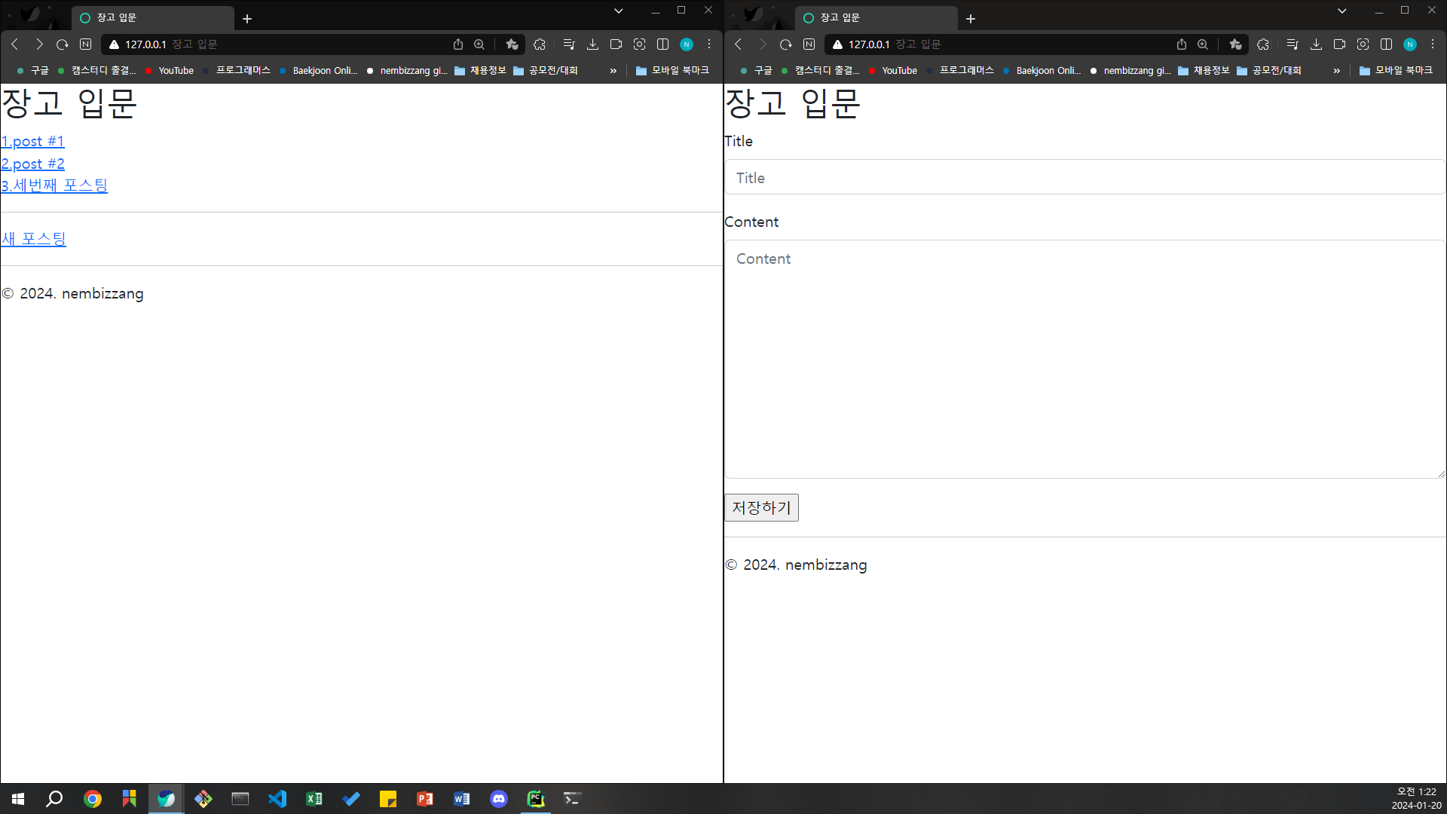
Task: Open downloads icon in right browser toolbar
Action: (1316, 44)
